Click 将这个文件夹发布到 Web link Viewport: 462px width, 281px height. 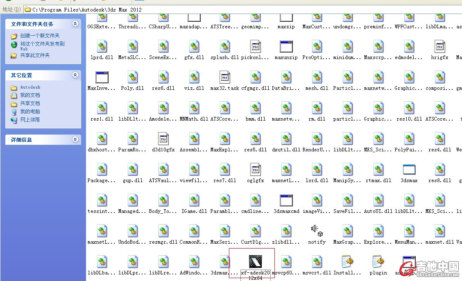coord(43,46)
